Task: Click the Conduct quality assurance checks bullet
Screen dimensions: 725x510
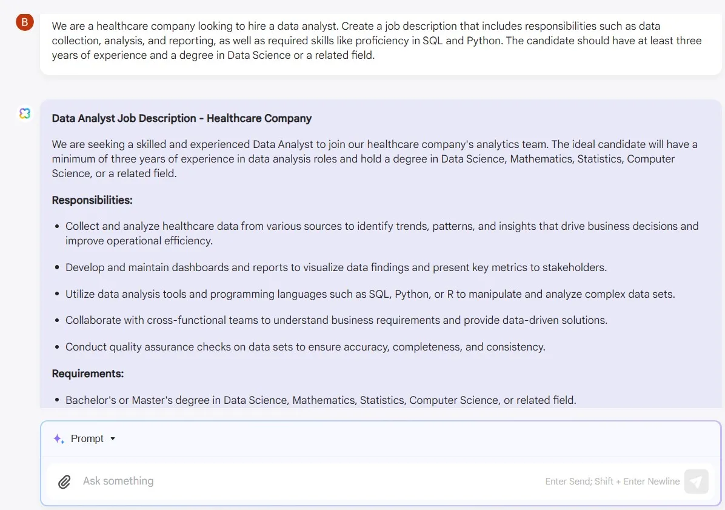Action: (x=305, y=347)
